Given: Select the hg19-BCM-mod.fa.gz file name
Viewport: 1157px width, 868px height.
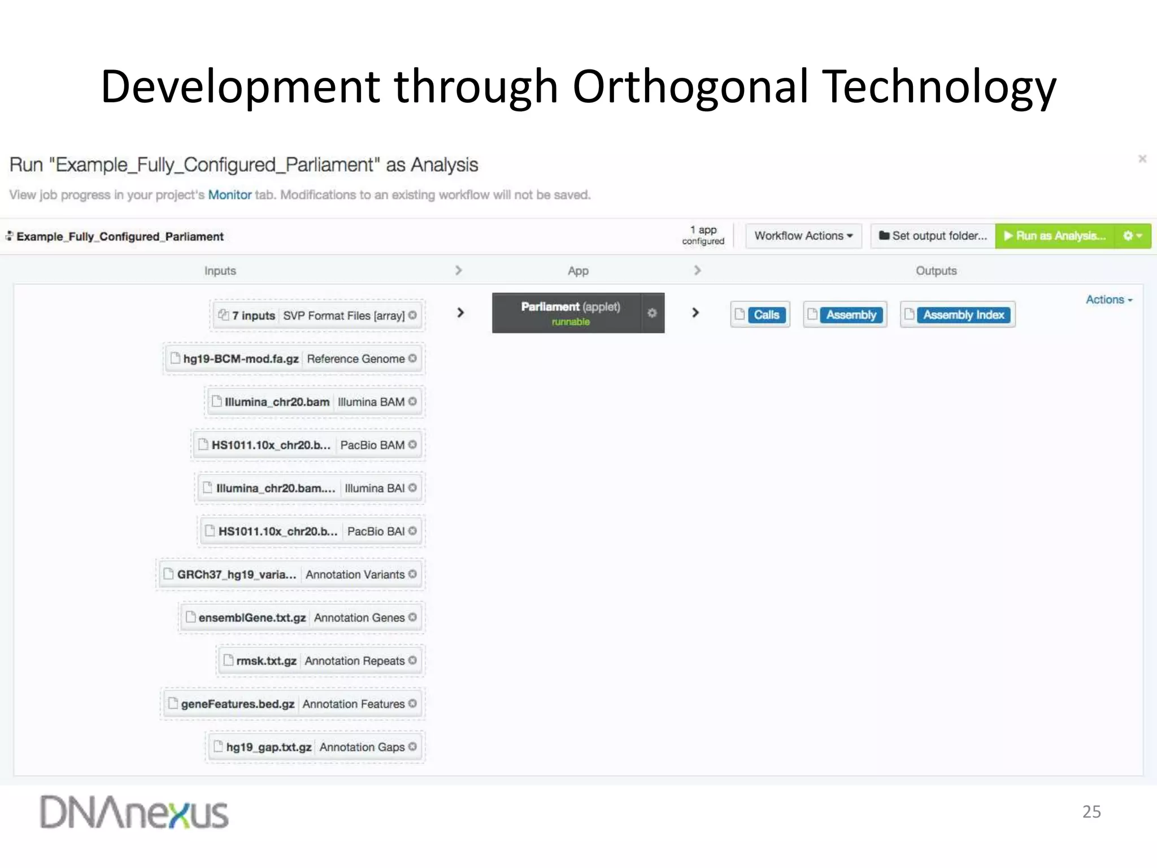Looking at the screenshot, I should click(241, 359).
